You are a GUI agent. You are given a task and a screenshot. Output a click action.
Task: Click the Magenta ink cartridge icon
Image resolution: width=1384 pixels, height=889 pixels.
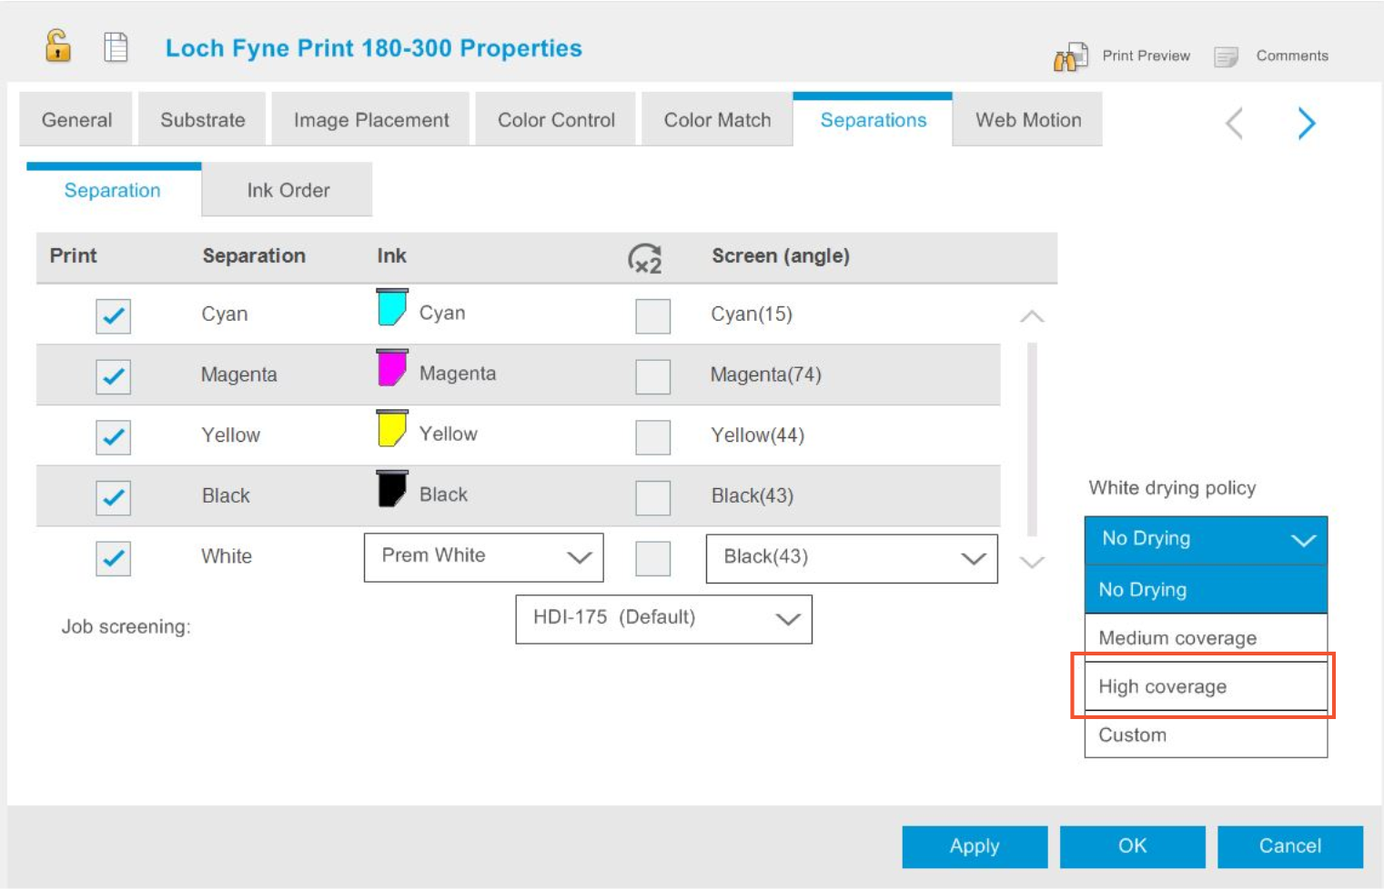(x=391, y=369)
